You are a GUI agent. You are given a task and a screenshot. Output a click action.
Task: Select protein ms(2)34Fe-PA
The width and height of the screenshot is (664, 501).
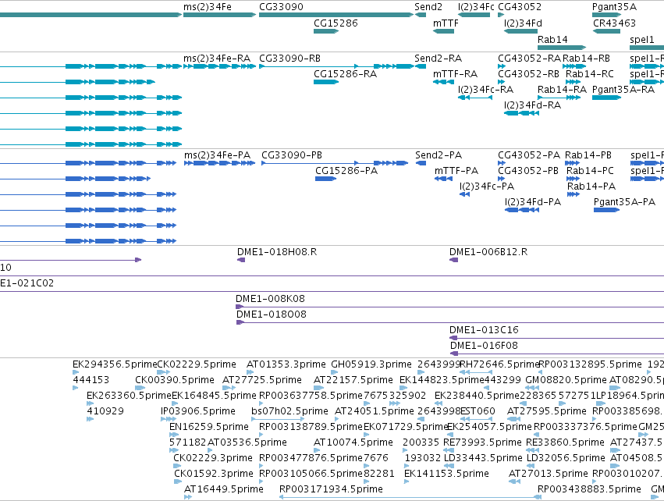point(217,155)
